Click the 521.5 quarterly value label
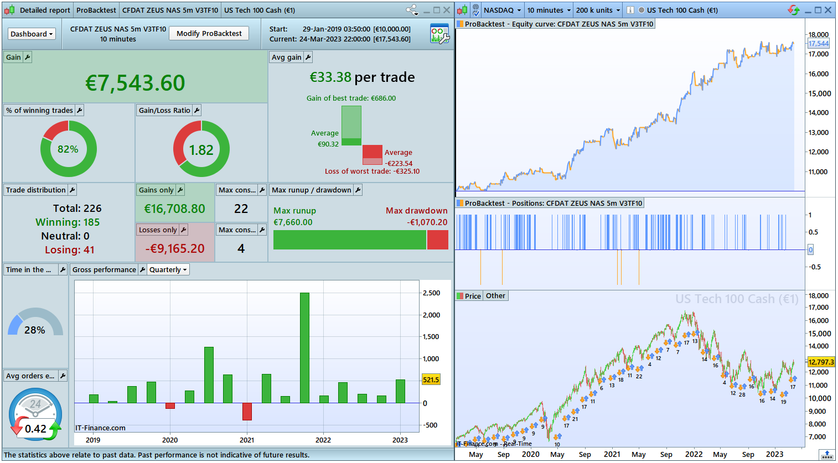Viewport: 838px width, 463px height. click(x=431, y=379)
